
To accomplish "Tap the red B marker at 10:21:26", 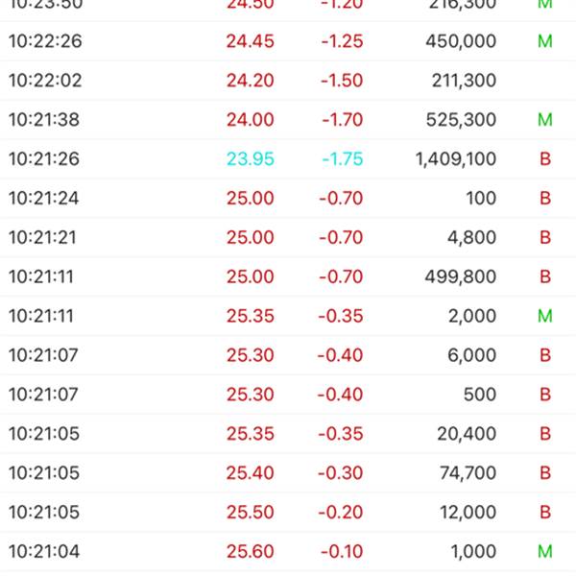I will (x=545, y=159).
